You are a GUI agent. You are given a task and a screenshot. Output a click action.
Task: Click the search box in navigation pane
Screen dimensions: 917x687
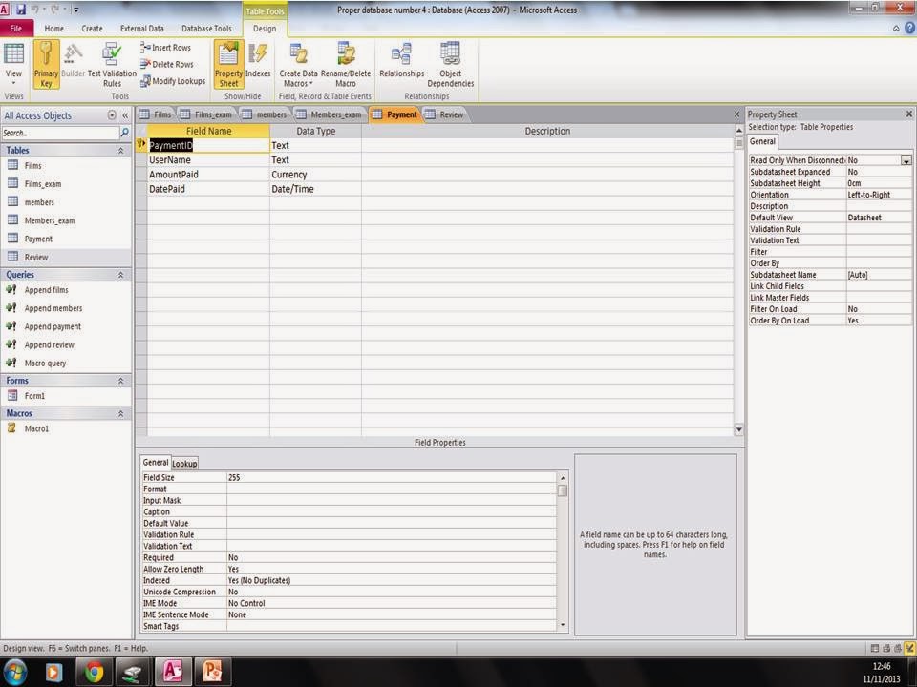[60, 133]
